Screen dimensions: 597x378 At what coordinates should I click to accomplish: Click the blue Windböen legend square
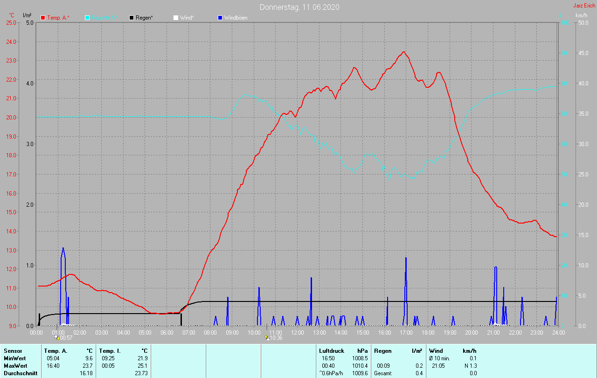220,18
